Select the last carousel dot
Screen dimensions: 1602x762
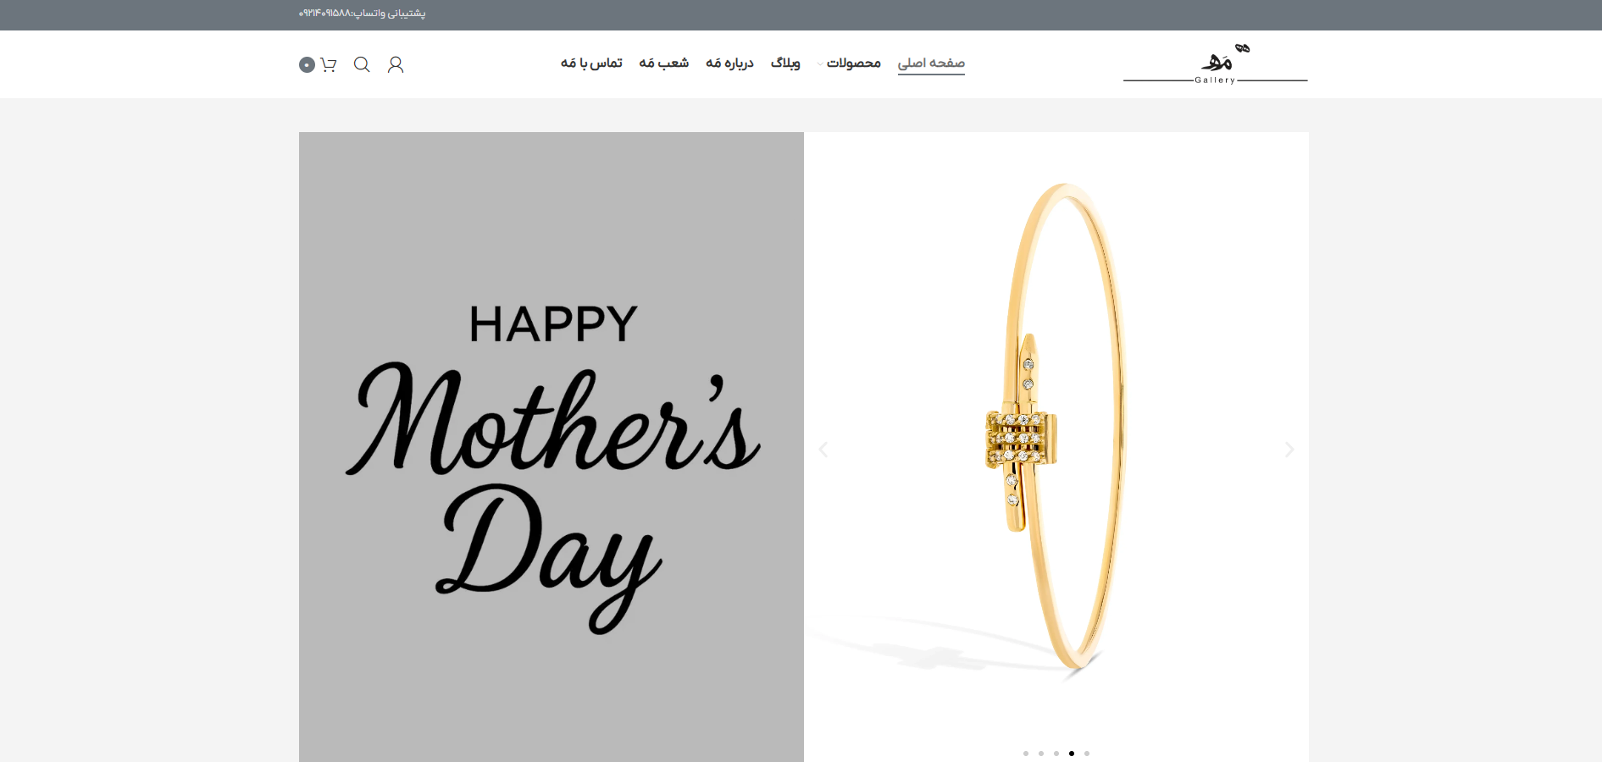(1087, 753)
